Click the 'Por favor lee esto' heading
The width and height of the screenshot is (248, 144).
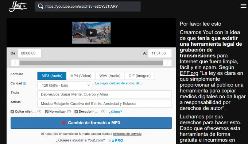pos(200,24)
